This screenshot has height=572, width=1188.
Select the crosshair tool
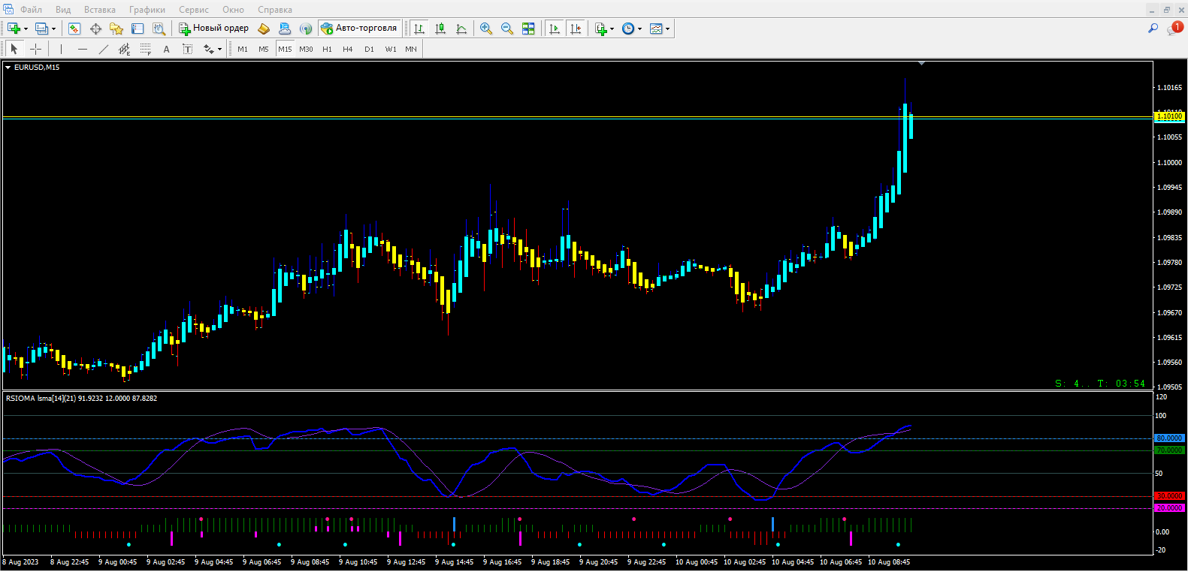pyautogui.click(x=35, y=49)
